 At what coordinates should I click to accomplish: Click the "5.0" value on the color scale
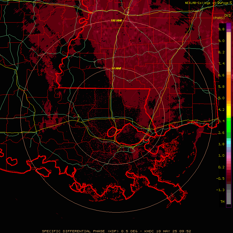point(221,98)
